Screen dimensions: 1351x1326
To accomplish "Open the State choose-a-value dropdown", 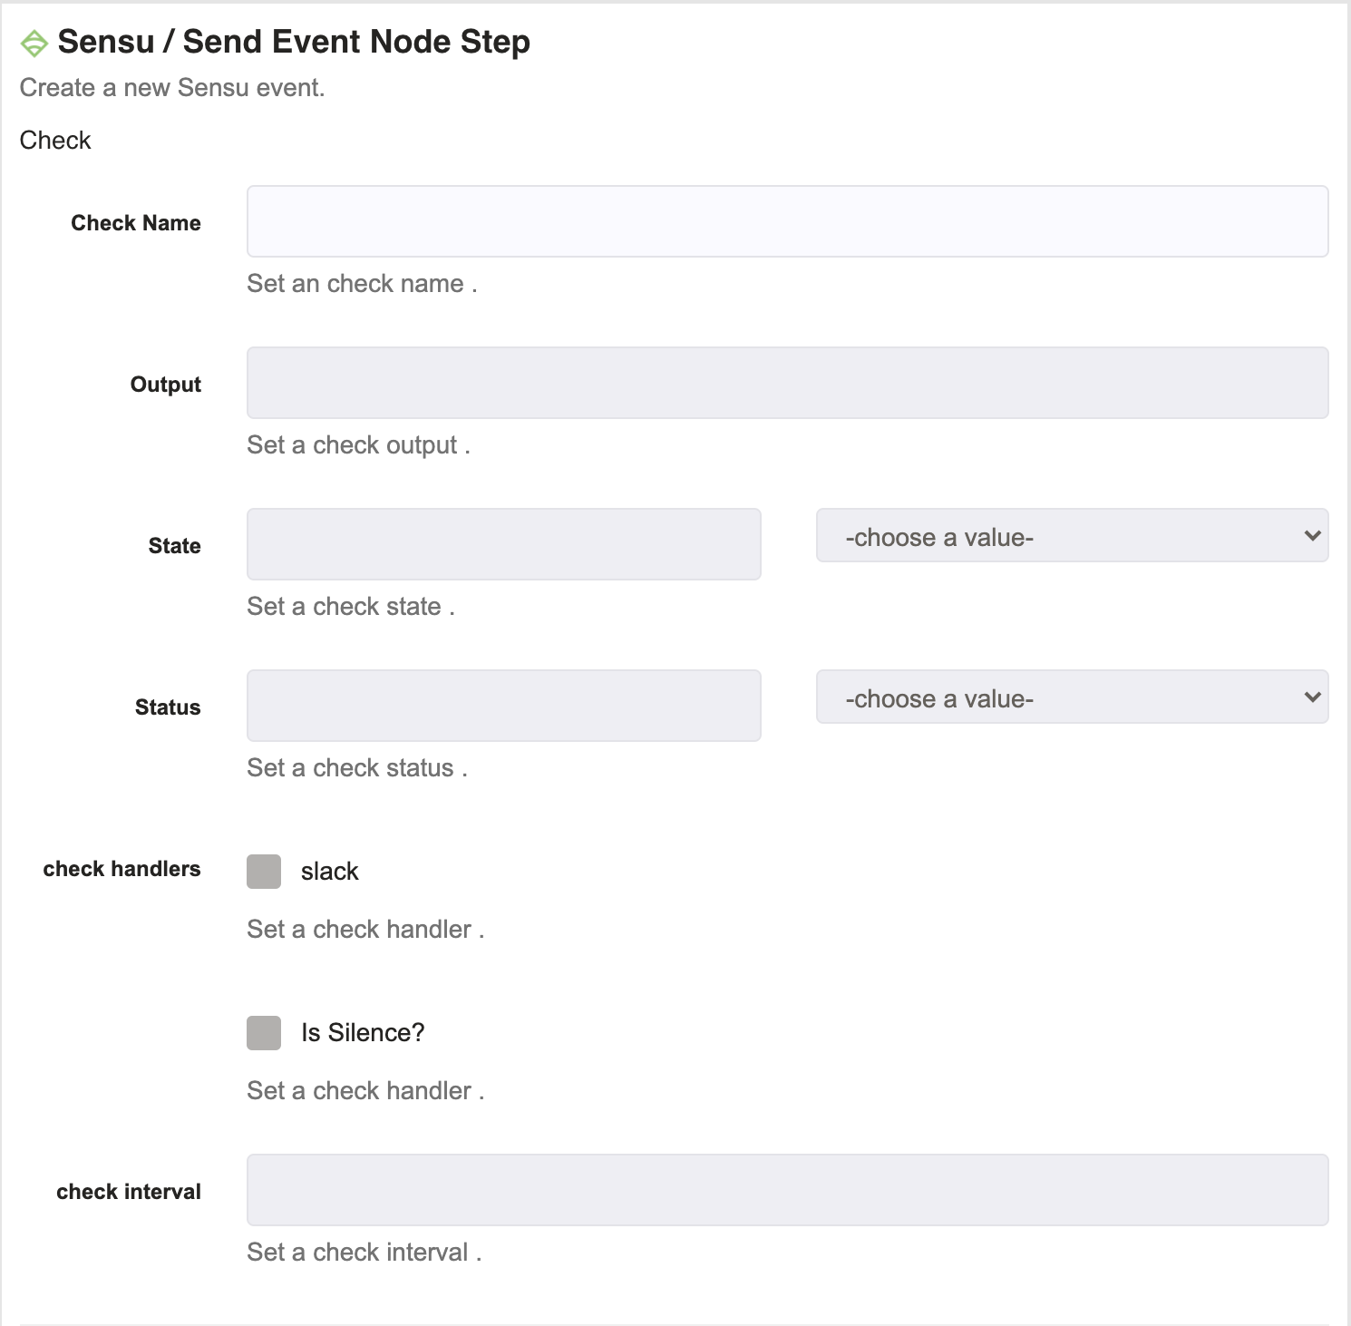I will [1072, 535].
